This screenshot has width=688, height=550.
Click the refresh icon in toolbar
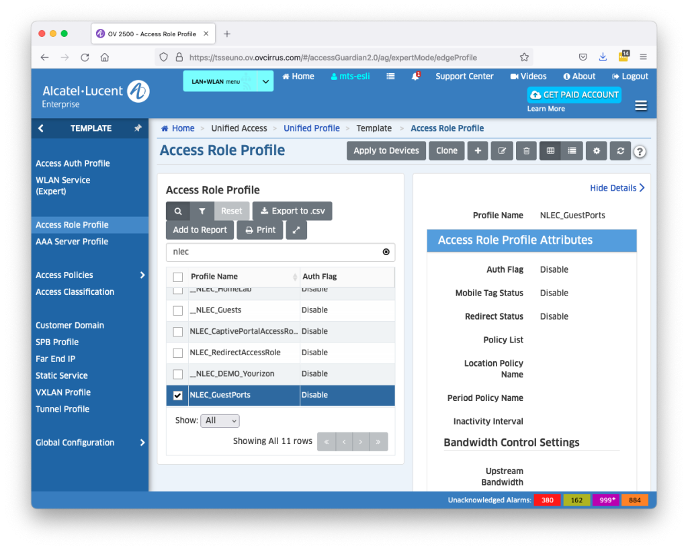click(x=620, y=151)
